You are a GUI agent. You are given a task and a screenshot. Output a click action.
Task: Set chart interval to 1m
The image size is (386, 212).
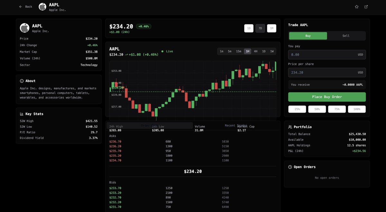(222, 51)
